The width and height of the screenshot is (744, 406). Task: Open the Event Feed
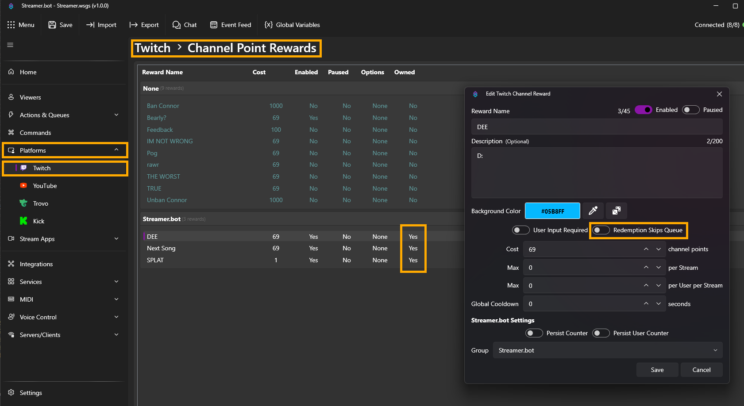tap(230, 25)
